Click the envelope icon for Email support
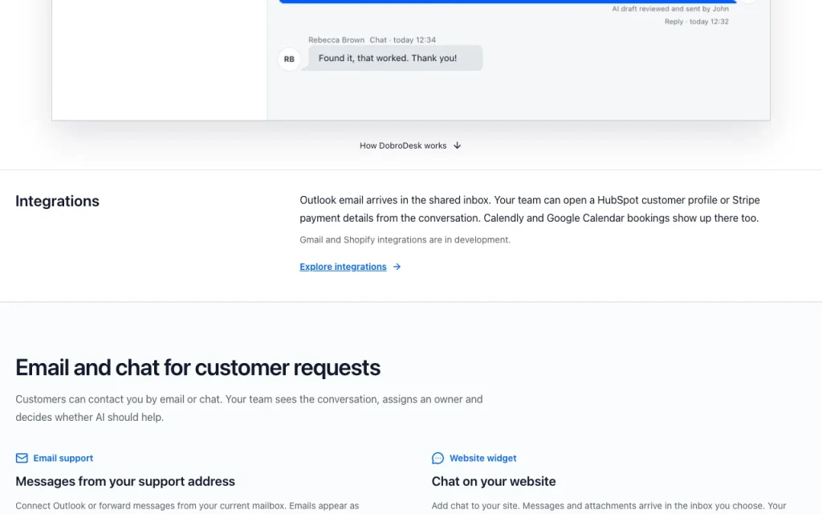822x514 pixels. pos(22,459)
